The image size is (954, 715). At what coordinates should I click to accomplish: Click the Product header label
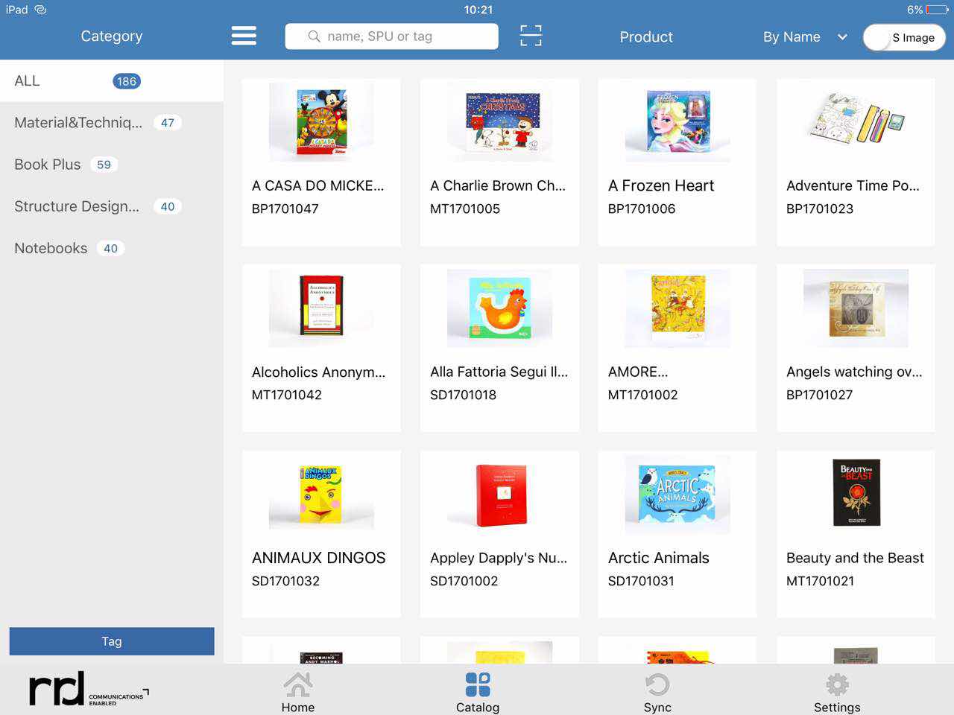tap(646, 36)
